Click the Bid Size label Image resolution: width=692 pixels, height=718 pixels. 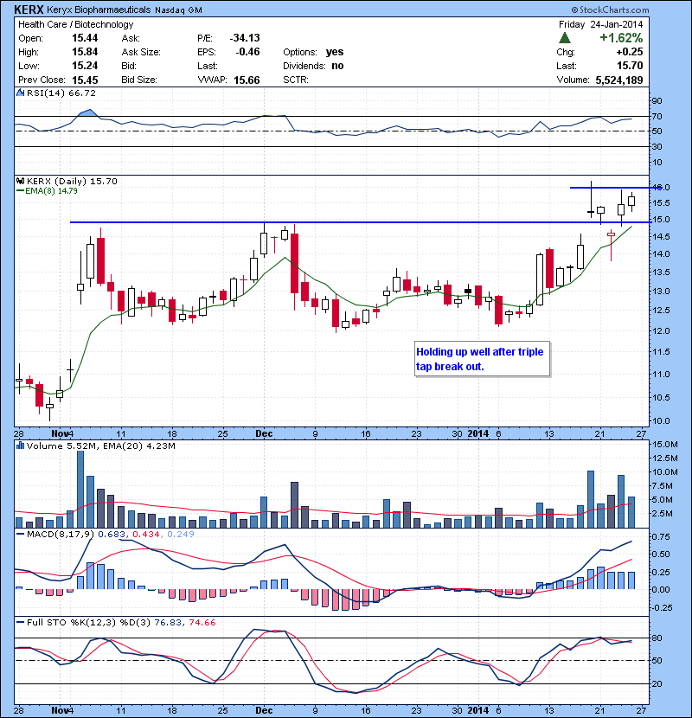(139, 80)
